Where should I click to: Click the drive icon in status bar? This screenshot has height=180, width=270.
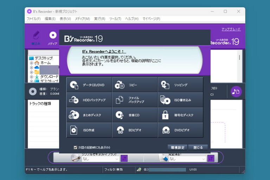tap(139, 170)
